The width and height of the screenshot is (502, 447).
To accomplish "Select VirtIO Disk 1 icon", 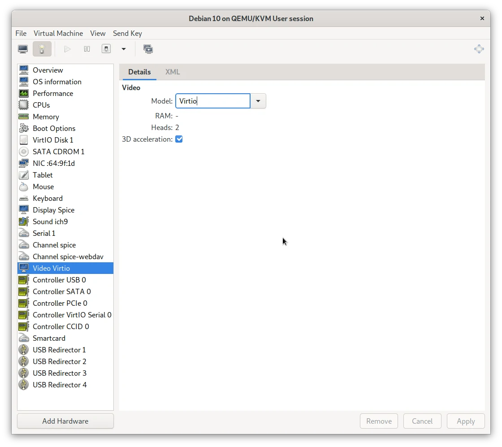I will point(24,140).
